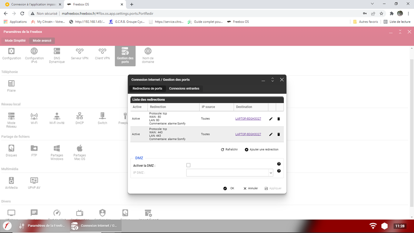Click Ajouter une redirection
Image resolution: width=414 pixels, height=233 pixels.
tap(262, 150)
